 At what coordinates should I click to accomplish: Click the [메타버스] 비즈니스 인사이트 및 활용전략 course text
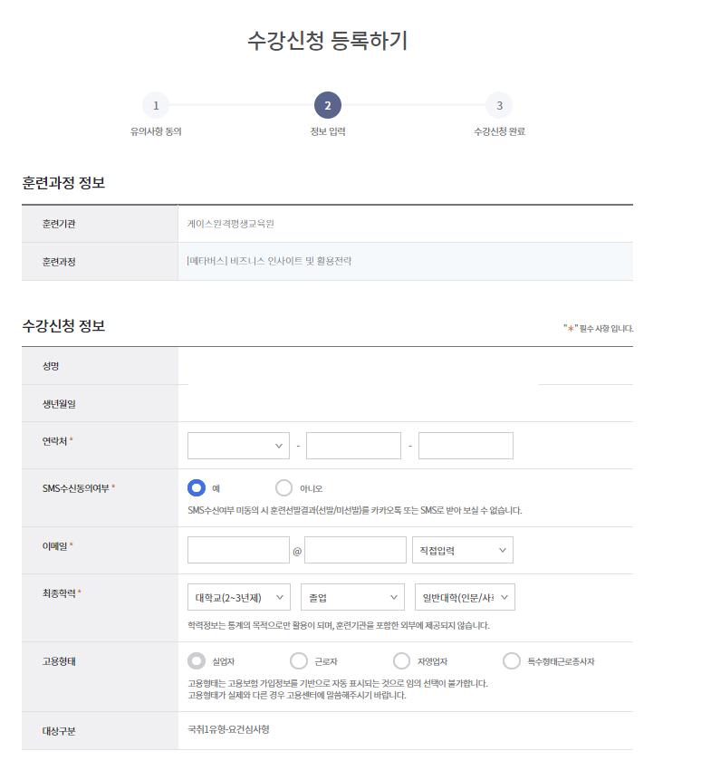(269, 261)
